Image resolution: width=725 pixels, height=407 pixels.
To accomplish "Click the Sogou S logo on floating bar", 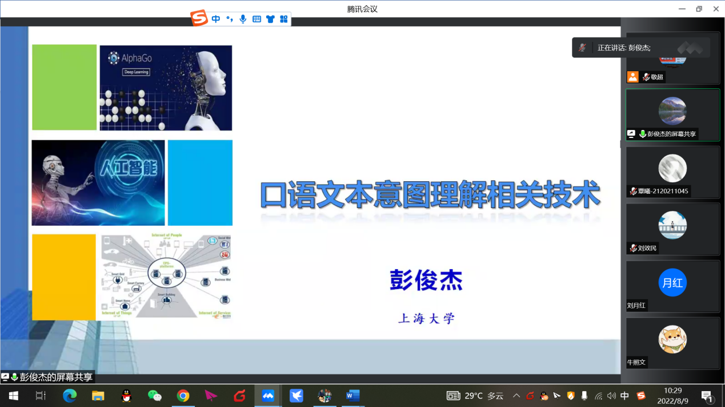I will click(x=199, y=18).
